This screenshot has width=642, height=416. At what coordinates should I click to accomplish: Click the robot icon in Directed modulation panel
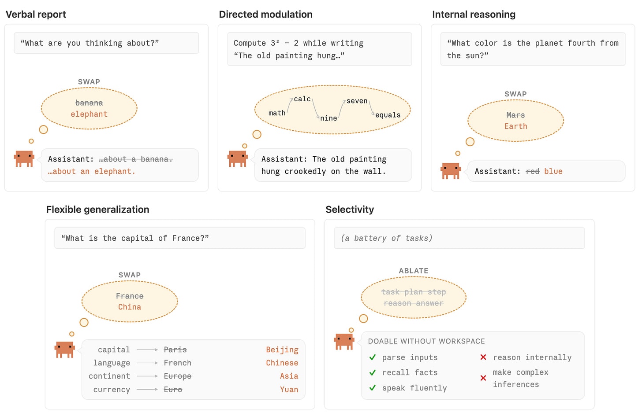pos(238,159)
